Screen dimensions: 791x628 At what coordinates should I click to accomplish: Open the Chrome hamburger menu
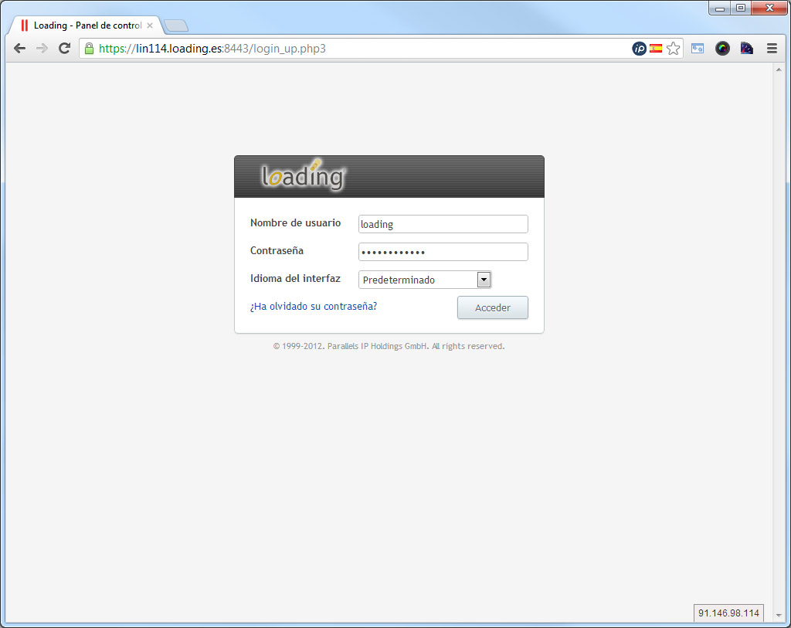(x=772, y=49)
